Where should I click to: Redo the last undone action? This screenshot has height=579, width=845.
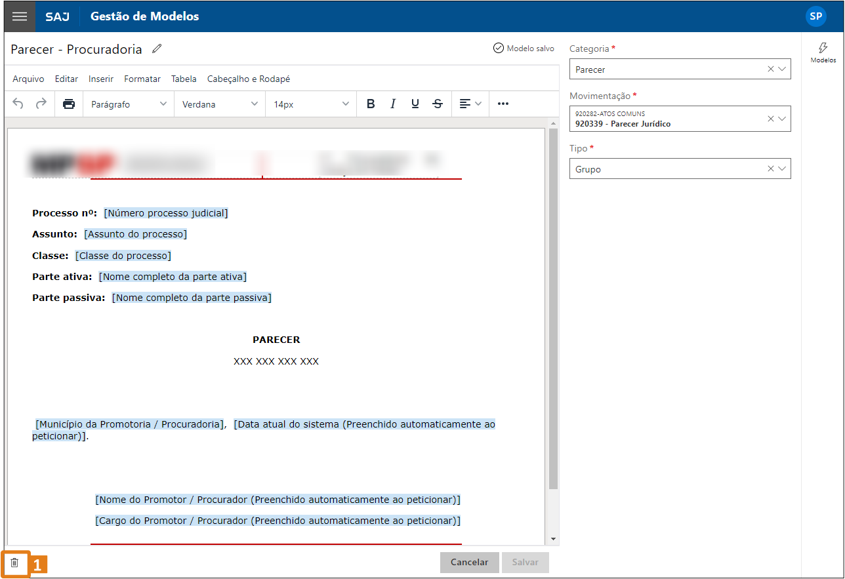(41, 104)
